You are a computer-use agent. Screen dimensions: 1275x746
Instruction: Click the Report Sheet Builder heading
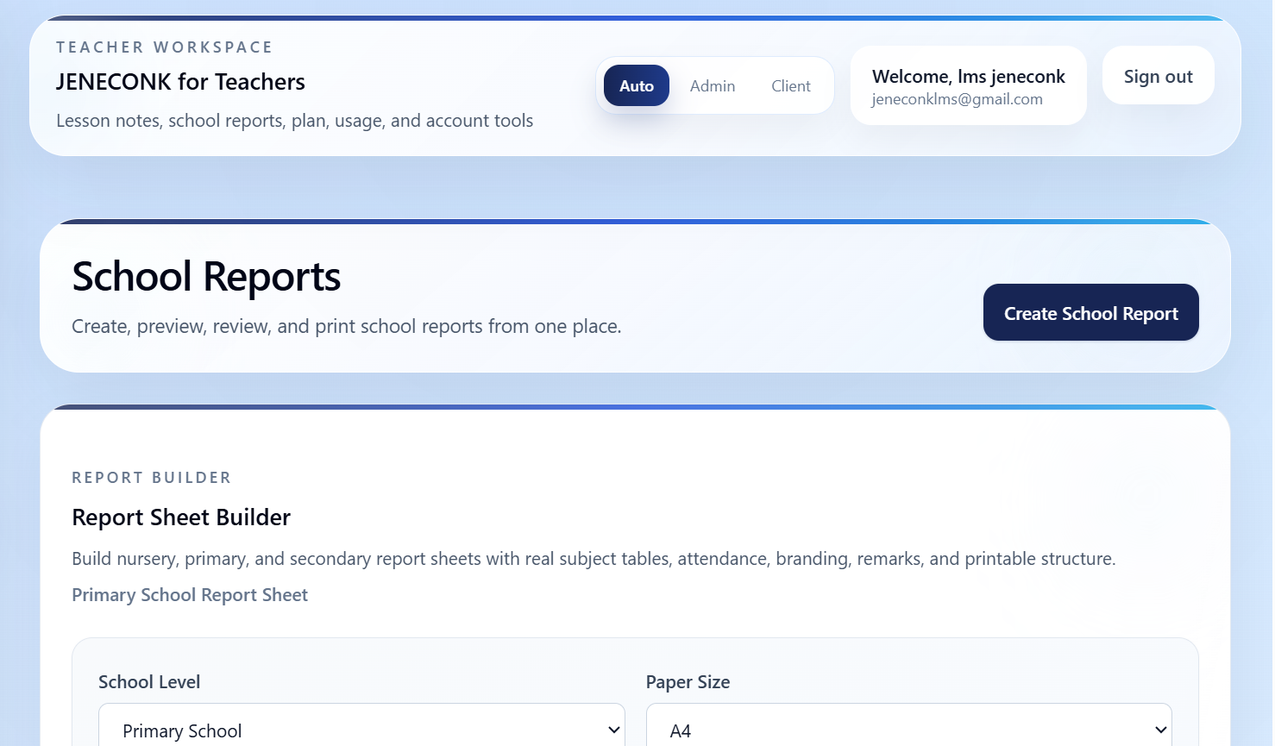pos(181,517)
